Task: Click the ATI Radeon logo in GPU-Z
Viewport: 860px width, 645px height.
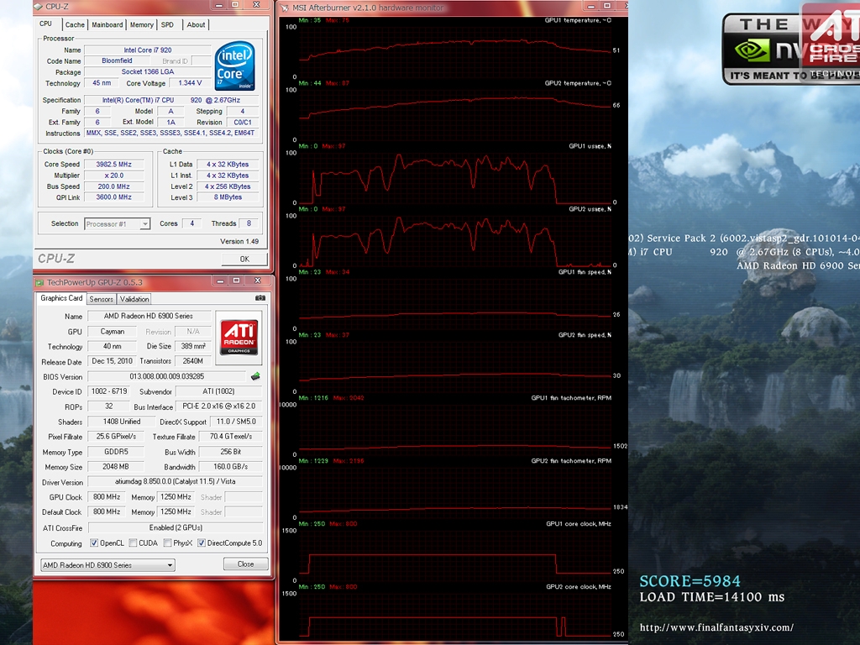Action: (x=239, y=338)
